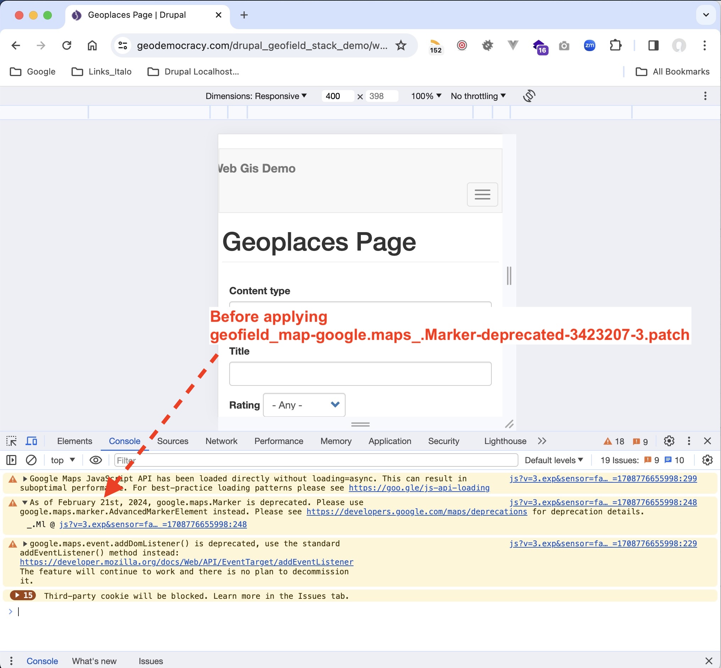The width and height of the screenshot is (721, 668).
Task: Toggle the console sidebar panel icon
Action: click(12, 460)
